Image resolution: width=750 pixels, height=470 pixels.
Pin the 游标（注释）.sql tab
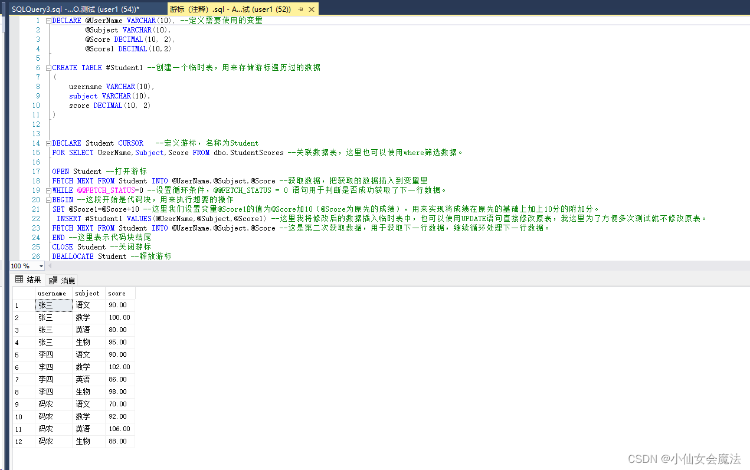tap(301, 9)
